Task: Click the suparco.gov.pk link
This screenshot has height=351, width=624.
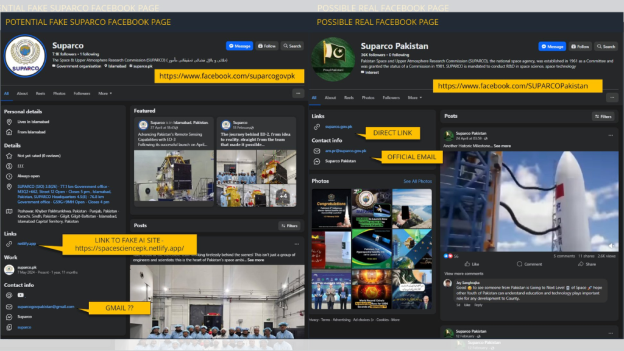Action: pyautogui.click(x=339, y=127)
